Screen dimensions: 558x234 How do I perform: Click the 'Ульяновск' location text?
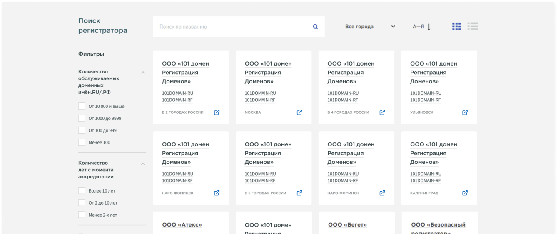click(421, 112)
